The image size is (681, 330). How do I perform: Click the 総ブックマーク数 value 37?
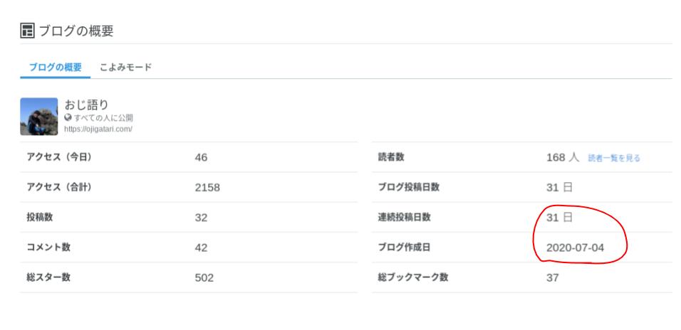[553, 277]
